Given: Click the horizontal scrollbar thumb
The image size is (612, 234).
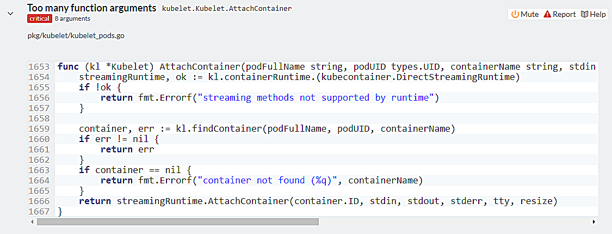Looking at the screenshot, I should click(x=177, y=221).
